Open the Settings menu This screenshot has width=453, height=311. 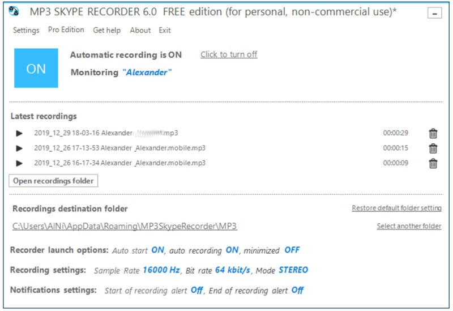point(26,31)
